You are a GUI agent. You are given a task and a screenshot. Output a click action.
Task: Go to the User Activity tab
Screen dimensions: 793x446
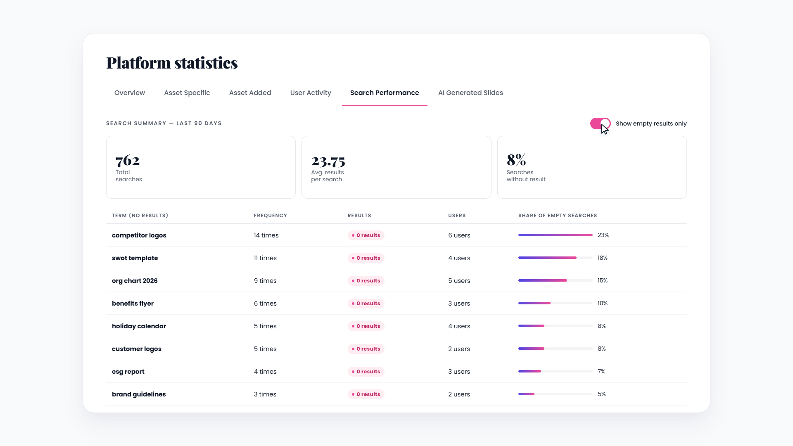pyautogui.click(x=311, y=93)
